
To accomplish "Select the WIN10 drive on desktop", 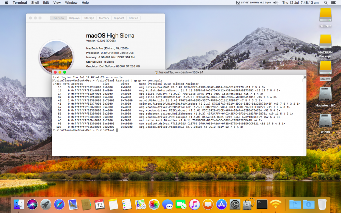I will coord(325,123).
